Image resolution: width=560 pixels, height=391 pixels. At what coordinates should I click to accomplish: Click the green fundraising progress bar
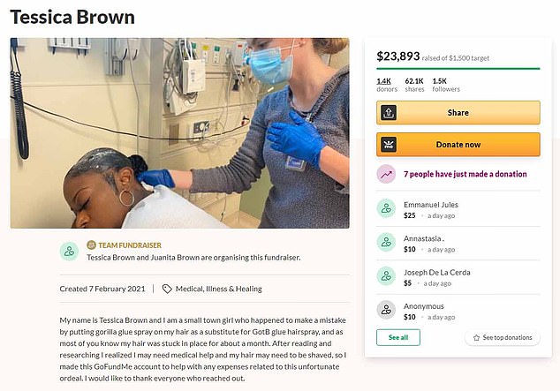(458, 68)
